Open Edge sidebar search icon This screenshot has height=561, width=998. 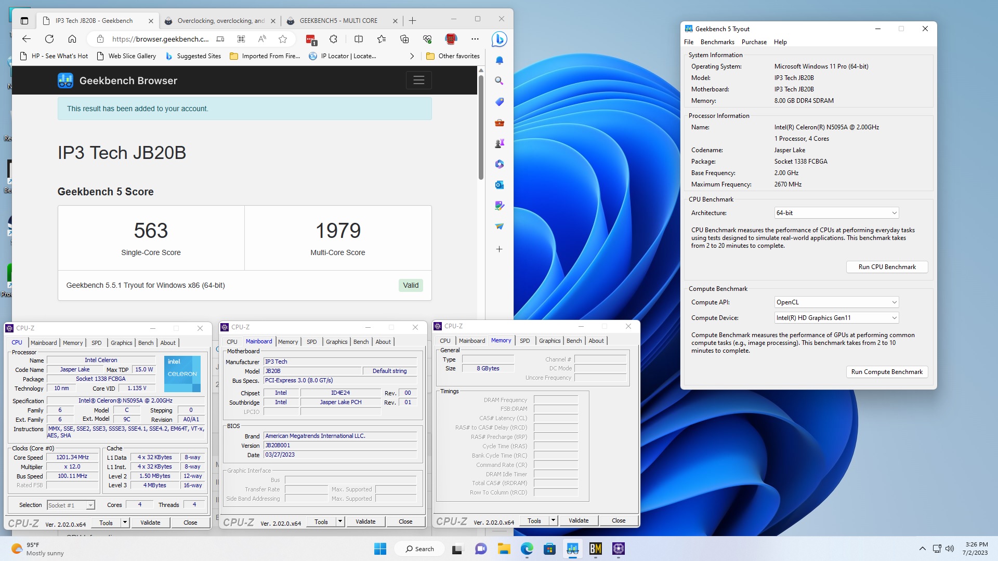(499, 81)
